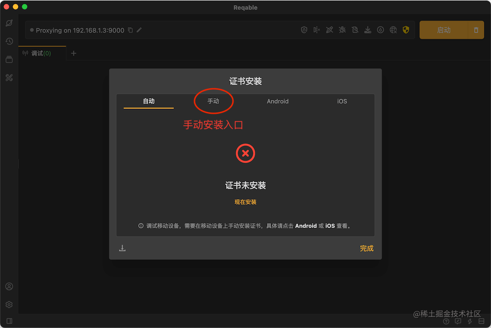Screen dimensions: 491x328
Task: Select the iOS certificate tab
Action: pos(342,101)
